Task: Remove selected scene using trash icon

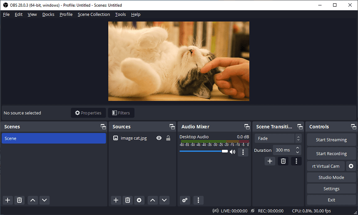Action: tap(19, 200)
